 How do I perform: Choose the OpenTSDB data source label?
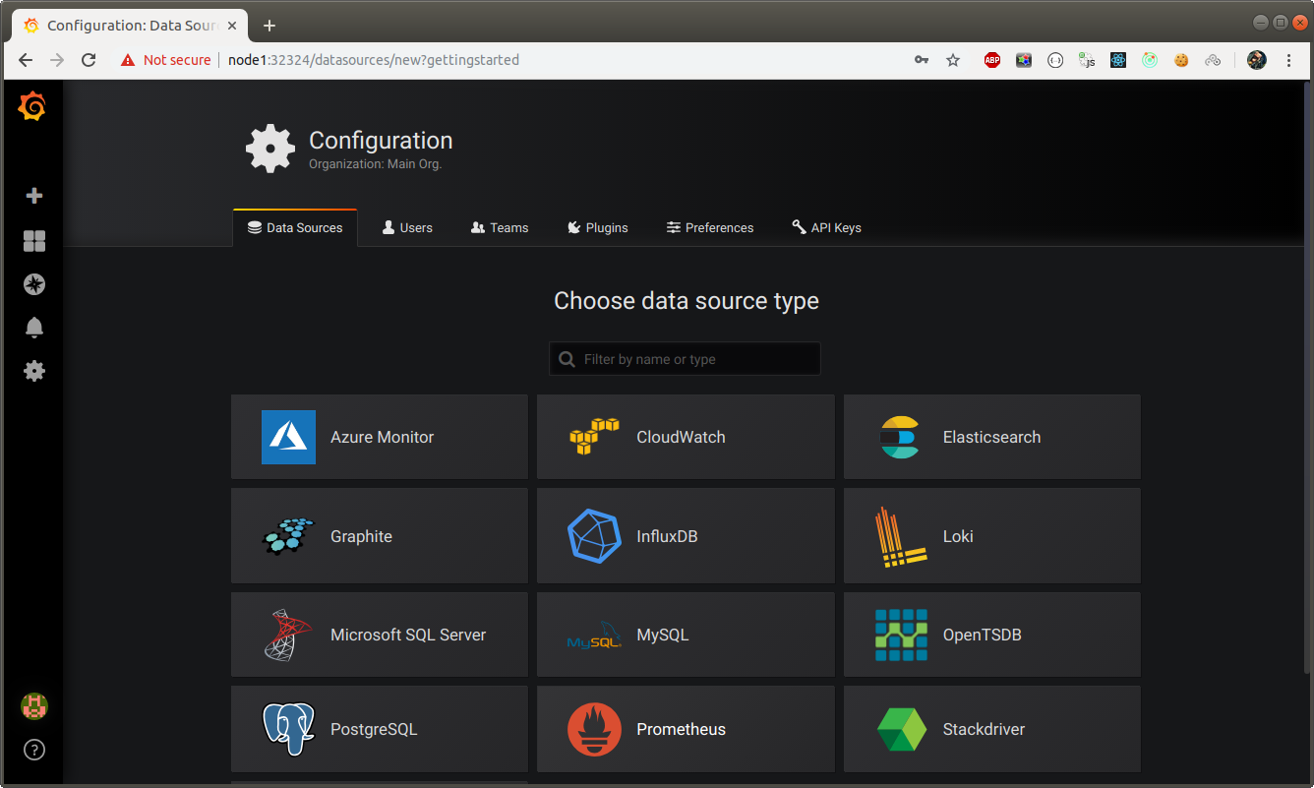click(x=983, y=635)
